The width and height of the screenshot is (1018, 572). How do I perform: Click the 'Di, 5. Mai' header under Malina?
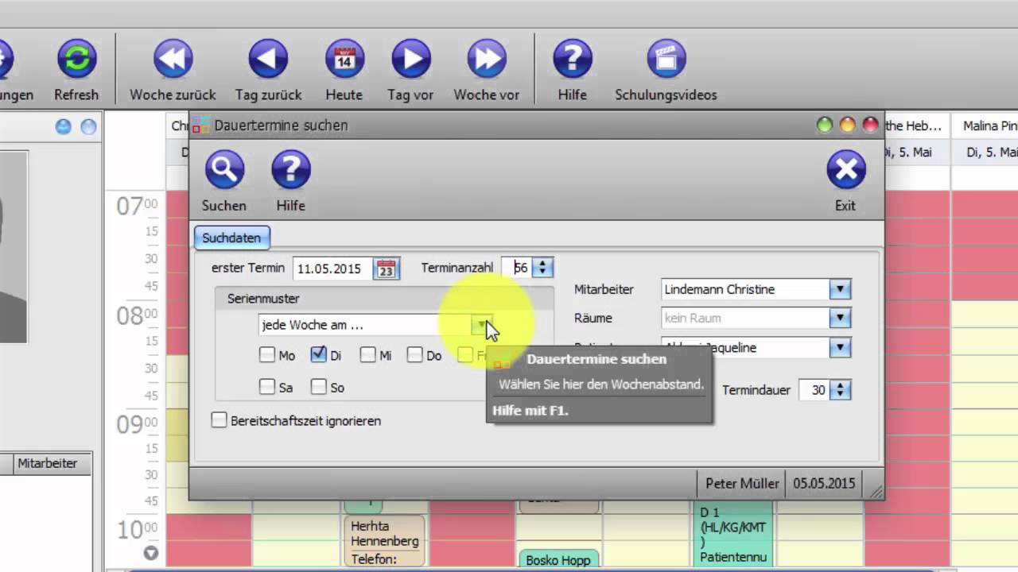[x=991, y=153]
